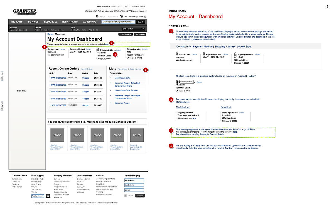This screenshot has height=216, width=334.
Task: Click the Grainger logo
Action: click(25, 12)
